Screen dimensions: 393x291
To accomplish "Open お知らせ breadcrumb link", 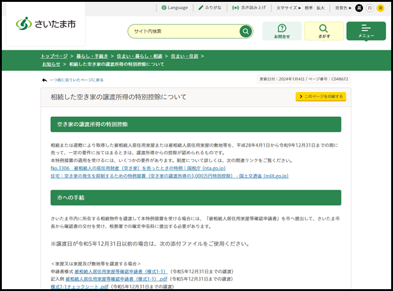I will coord(51,64).
